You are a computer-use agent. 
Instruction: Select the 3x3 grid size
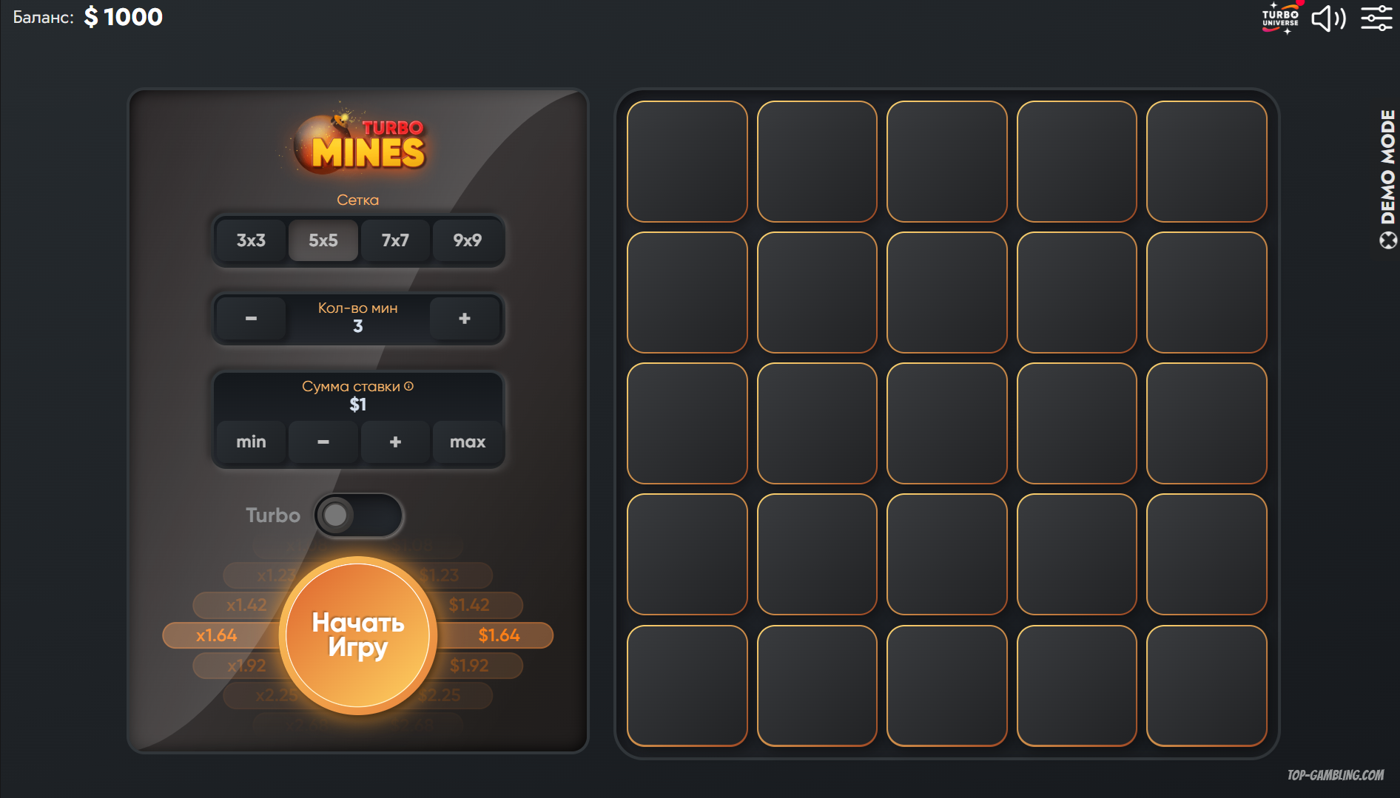tap(251, 240)
